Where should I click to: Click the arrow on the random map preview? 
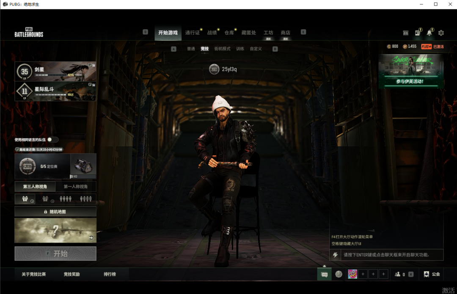(91, 238)
